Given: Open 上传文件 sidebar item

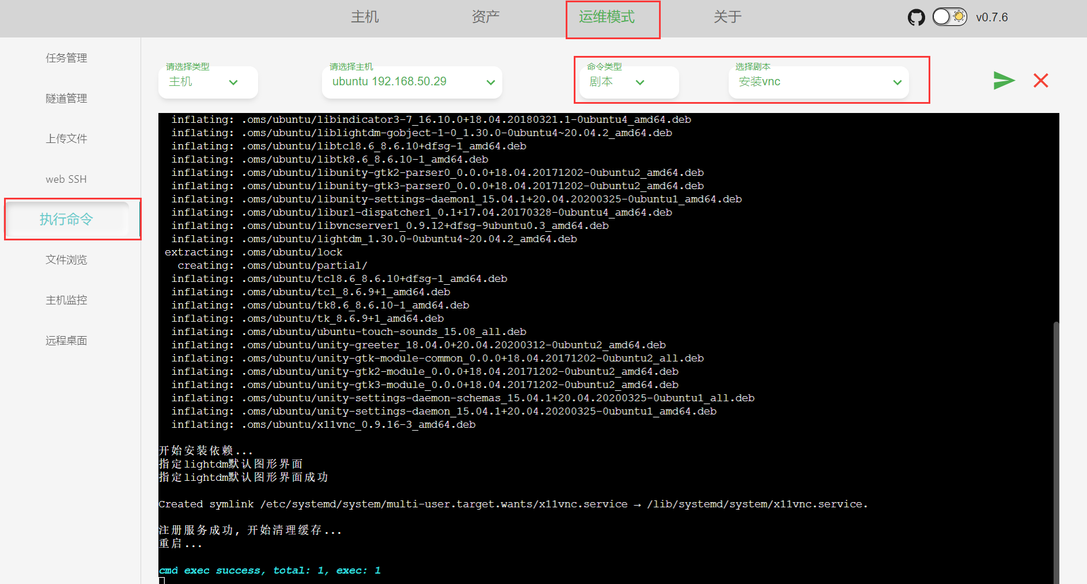Looking at the screenshot, I should click(x=66, y=138).
